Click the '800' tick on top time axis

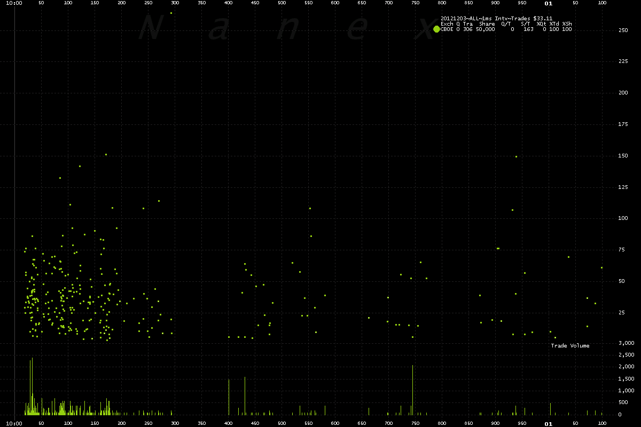click(442, 3)
